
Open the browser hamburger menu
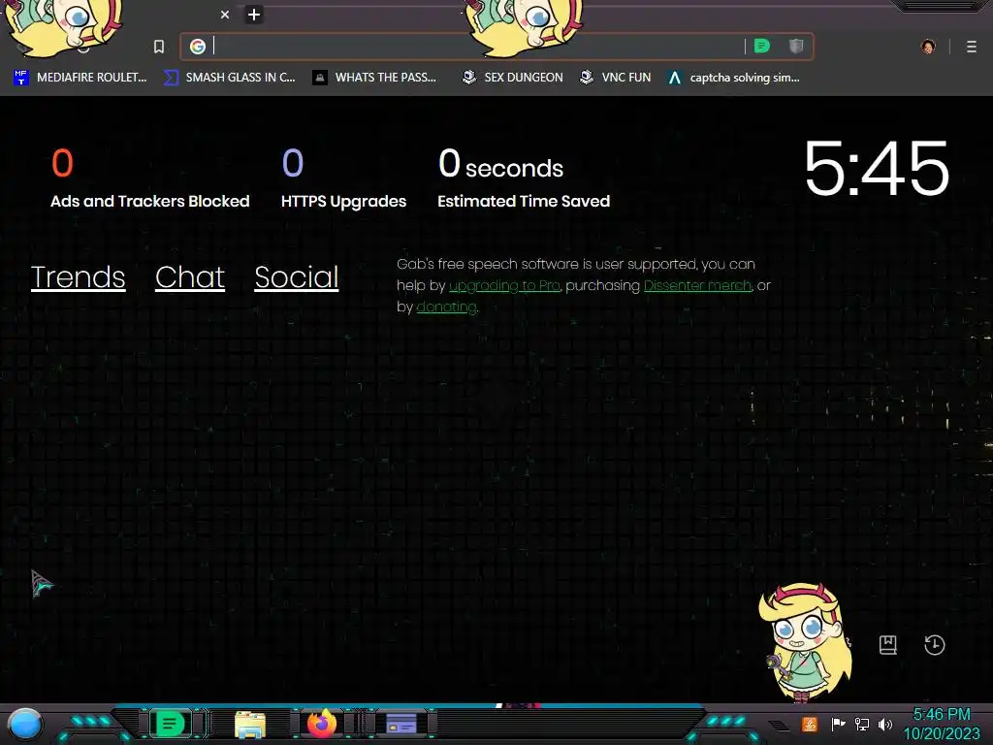pos(972,47)
